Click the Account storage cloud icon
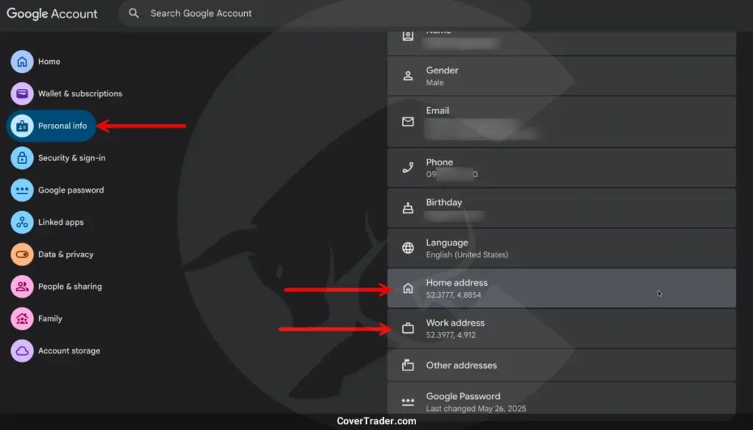Screen dimensions: 753x430 (x=22, y=351)
